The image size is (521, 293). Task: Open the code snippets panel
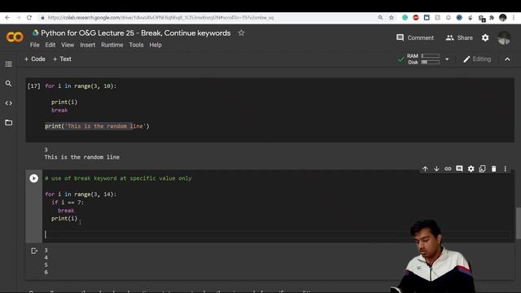click(9, 103)
